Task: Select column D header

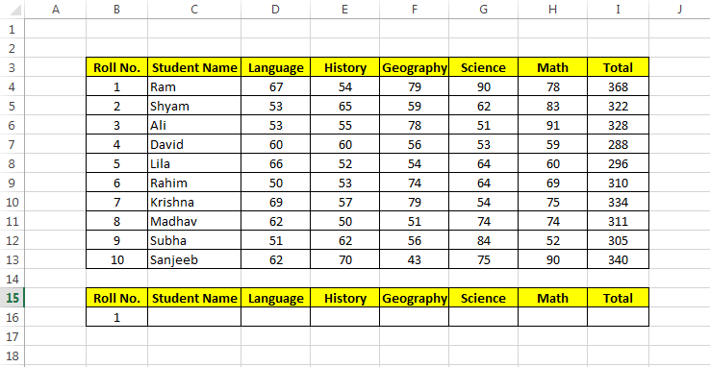Action: click(x=275, y=9)
